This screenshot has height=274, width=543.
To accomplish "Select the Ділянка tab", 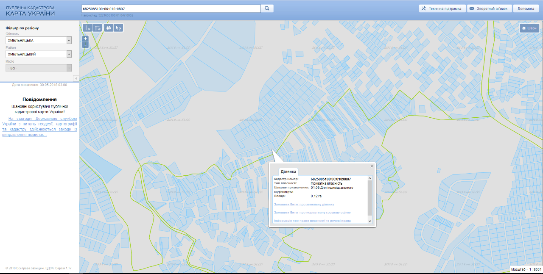I will (288, 172).
